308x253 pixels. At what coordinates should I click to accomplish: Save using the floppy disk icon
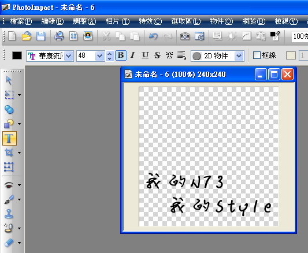point(41,36)
